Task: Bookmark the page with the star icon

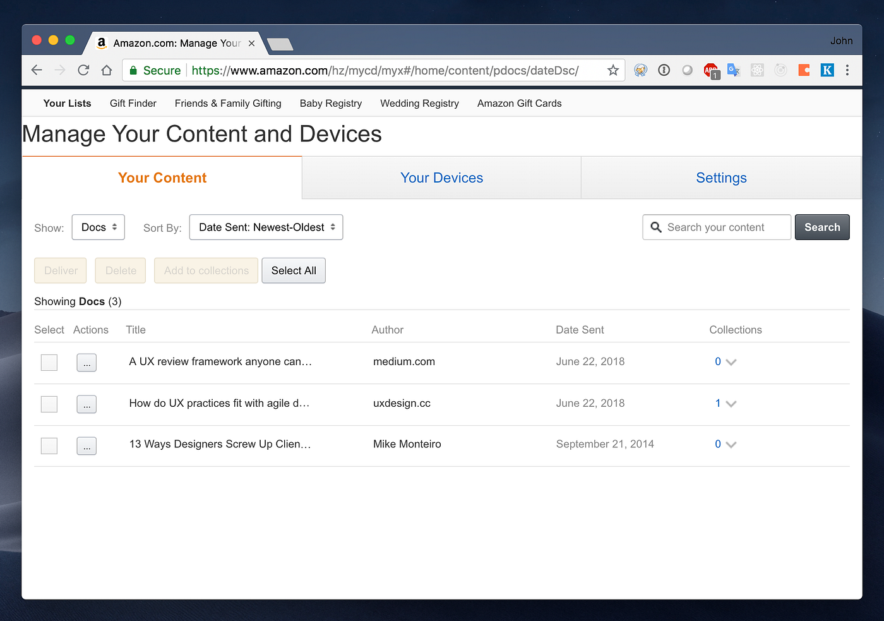Action: (x=612, y=70)
